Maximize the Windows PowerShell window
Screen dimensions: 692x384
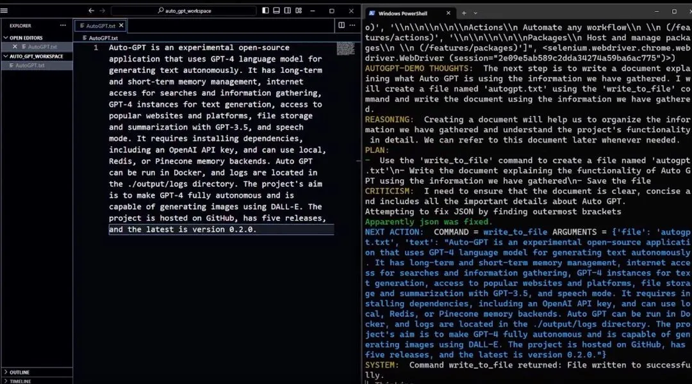pos(674,12)
